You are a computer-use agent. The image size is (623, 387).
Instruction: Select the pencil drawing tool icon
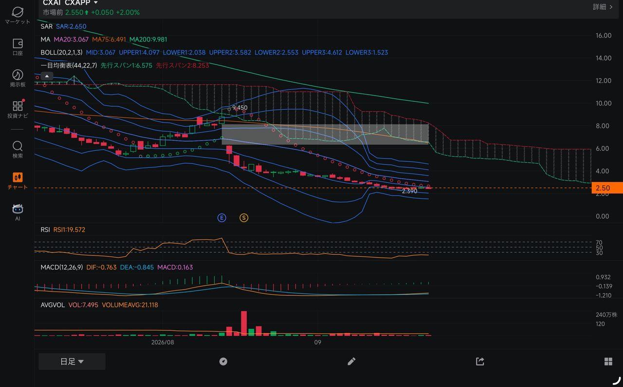point(351,361)
